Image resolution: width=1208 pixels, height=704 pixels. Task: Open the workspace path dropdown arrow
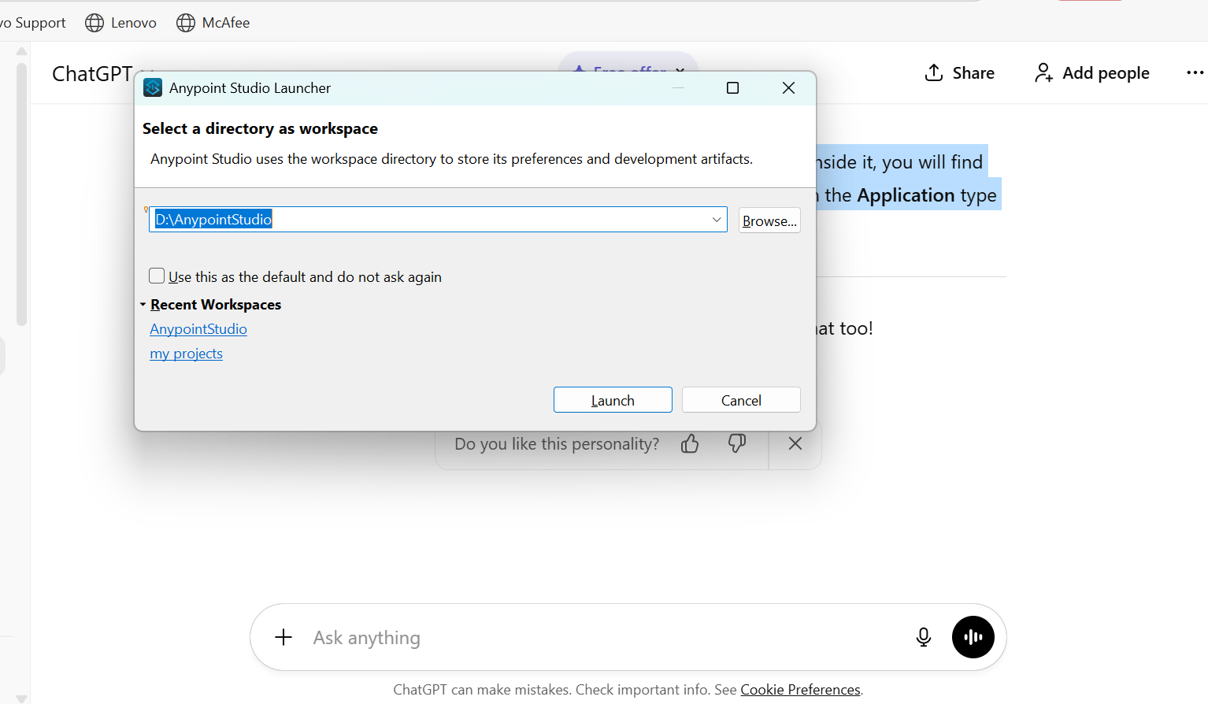click(x=717, y=220)
